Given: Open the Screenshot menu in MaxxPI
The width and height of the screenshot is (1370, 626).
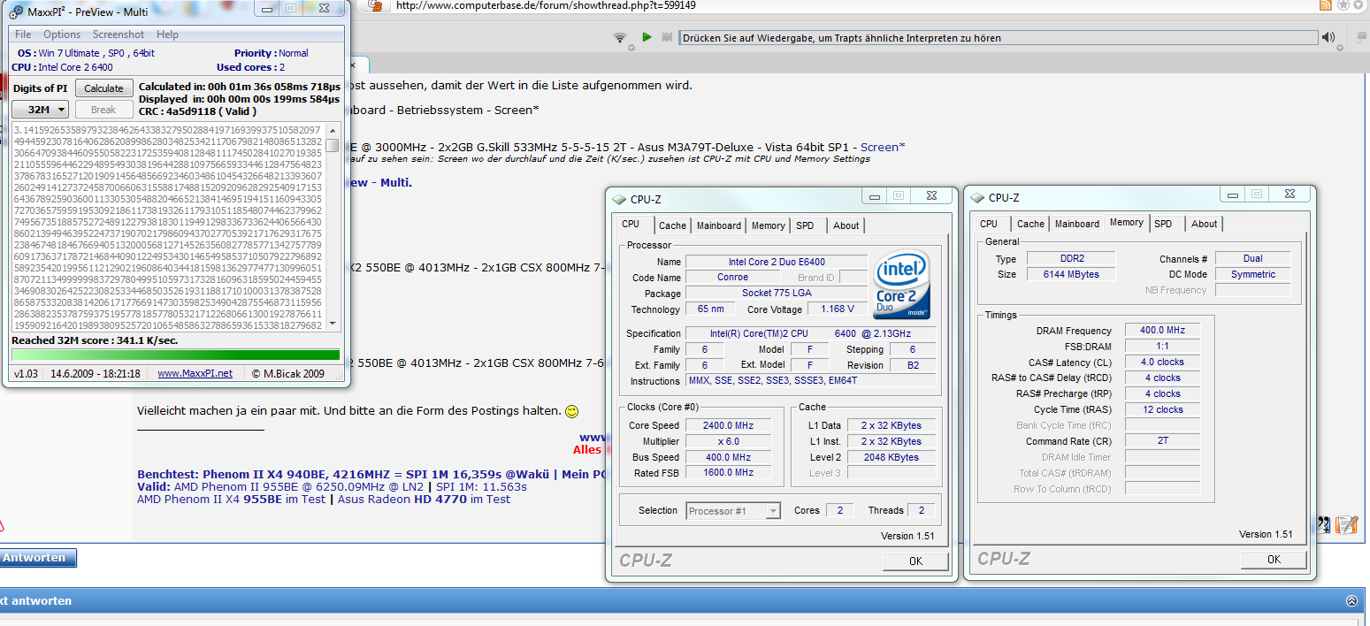Looking at the screenshot, I should (x=119, y=34).
